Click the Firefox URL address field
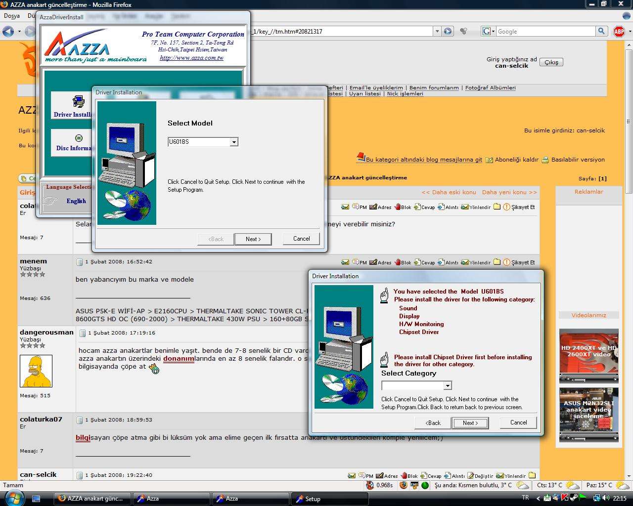Viewport: 633px width, 506px height. click(x=341, y=31)
